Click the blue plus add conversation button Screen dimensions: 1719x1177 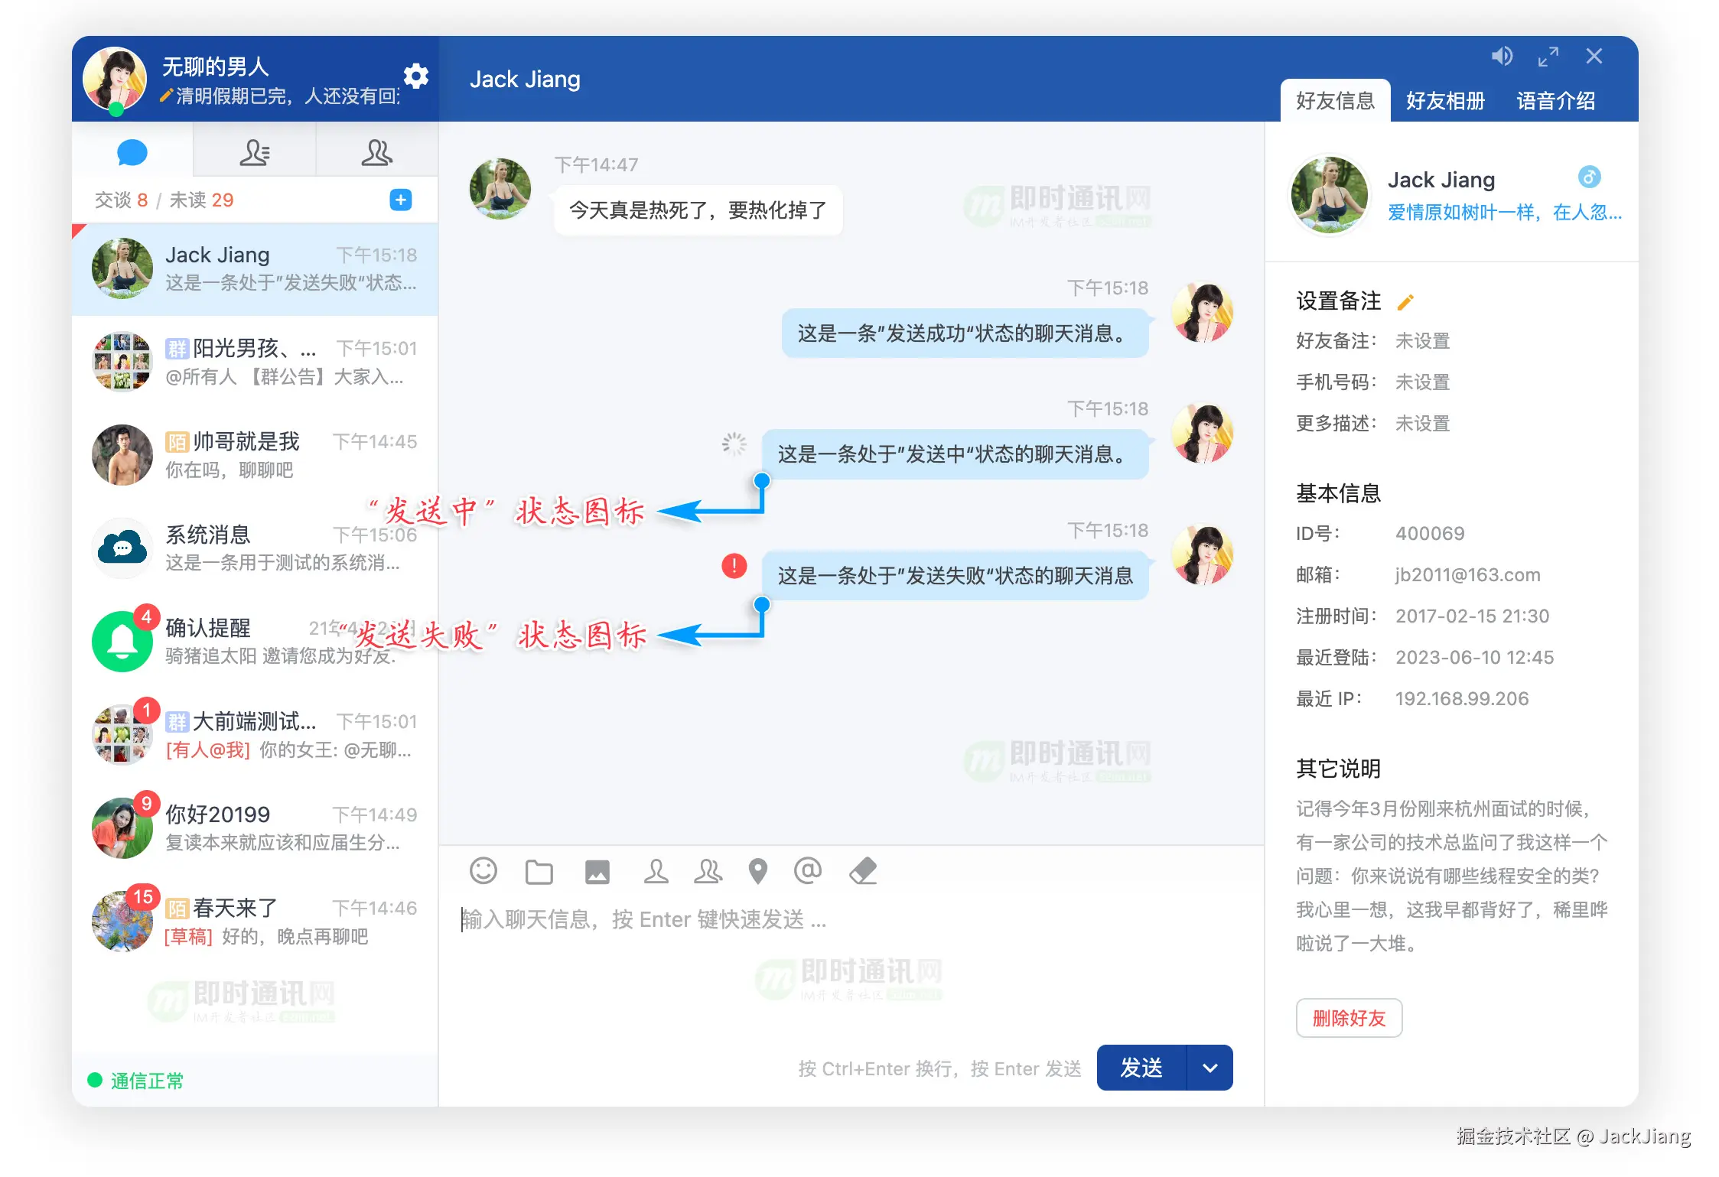(400, 200)
